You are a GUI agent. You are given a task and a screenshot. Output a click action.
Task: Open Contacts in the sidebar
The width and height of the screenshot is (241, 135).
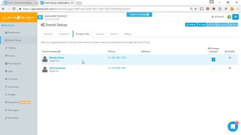[x=11, y=79]
